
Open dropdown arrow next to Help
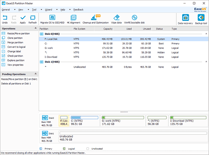coord(70,10)
